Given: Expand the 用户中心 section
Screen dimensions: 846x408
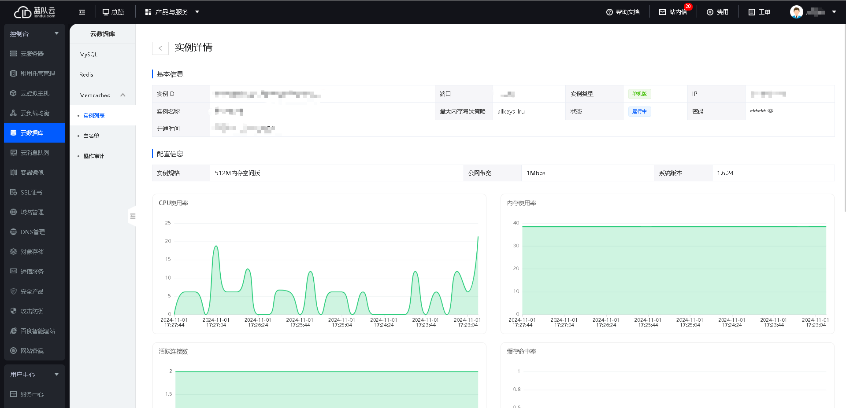Looking at the screenshot, I should (56, 375).
